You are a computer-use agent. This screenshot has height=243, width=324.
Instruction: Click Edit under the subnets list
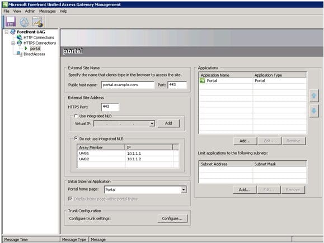click(x=269, y=189)
